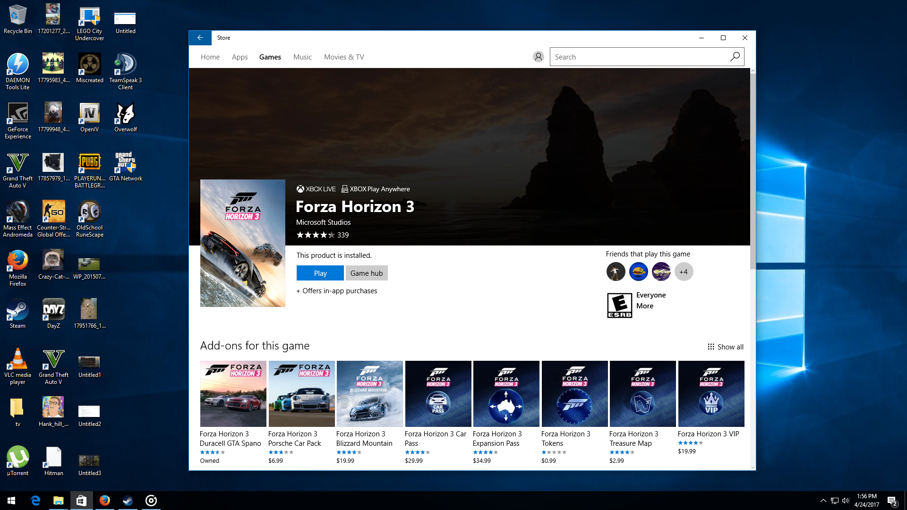Viewport: 907px width, 510px height.
Task: Select the Hitman desktop icon
Action: [x=54, y=461]
